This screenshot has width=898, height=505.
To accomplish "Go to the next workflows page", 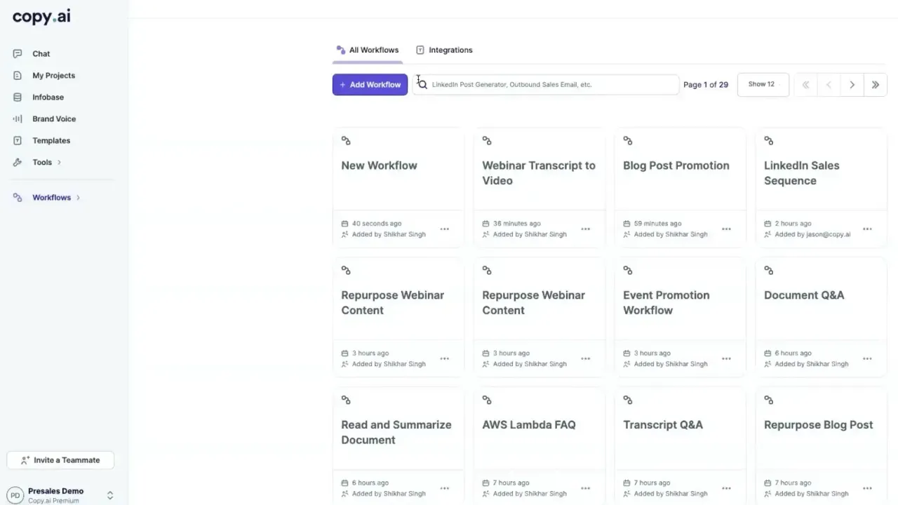I will tap(852, 85).
